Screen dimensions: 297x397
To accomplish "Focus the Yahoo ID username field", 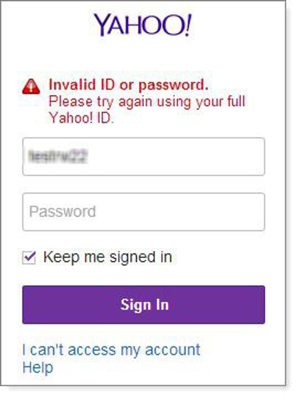I will coord(143,157).
